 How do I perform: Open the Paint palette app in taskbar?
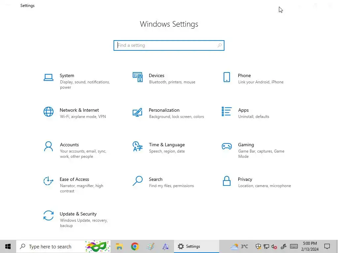pos(150,246)
